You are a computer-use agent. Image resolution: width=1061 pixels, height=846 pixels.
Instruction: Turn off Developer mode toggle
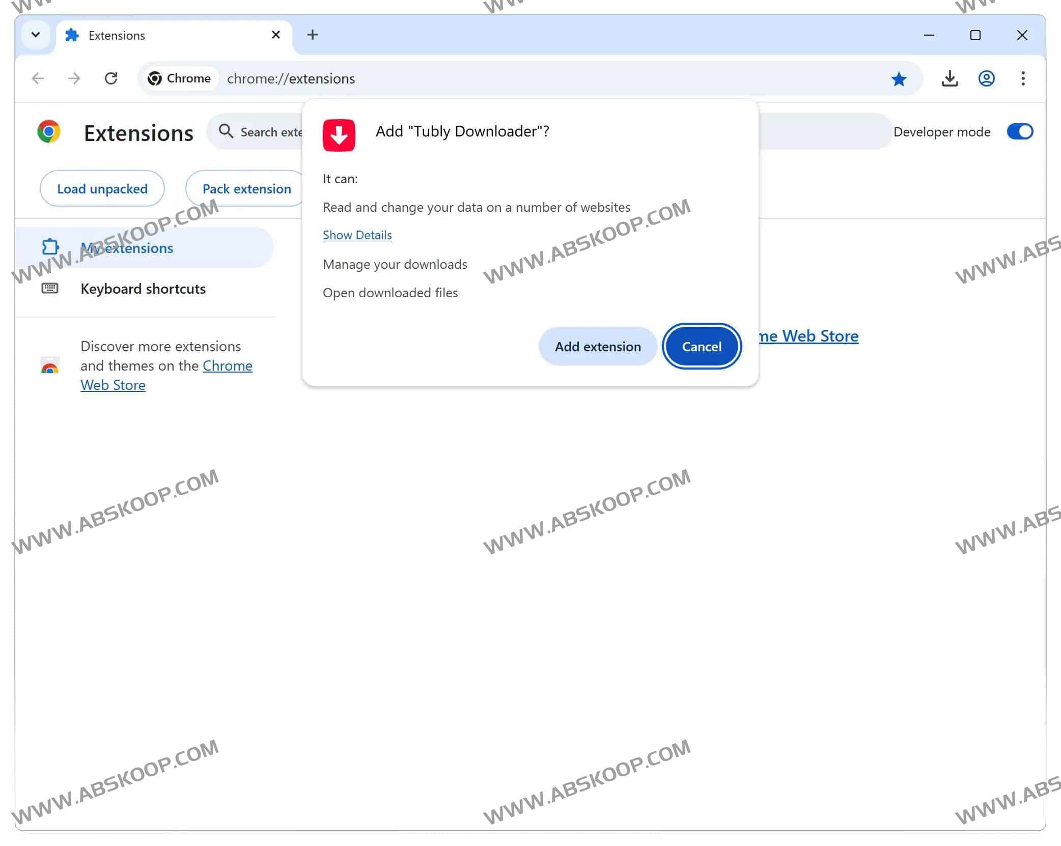(1020, 131)
